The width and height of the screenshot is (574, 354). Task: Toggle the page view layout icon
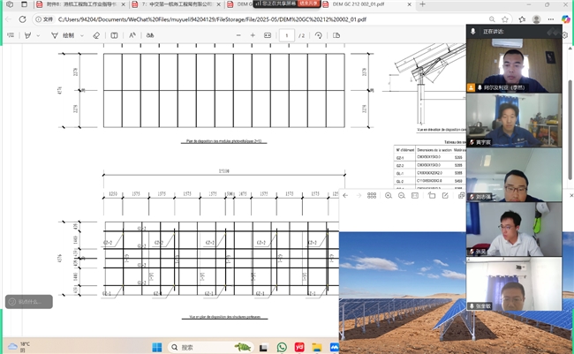click(114, 35)
